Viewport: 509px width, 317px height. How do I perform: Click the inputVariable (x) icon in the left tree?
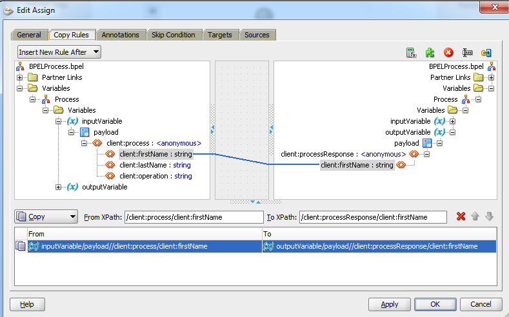click(x=72, y=121)
